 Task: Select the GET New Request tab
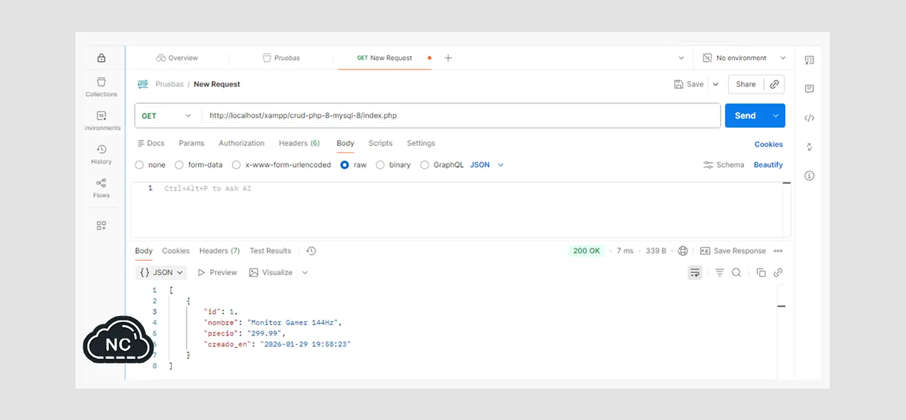point(385,58)
